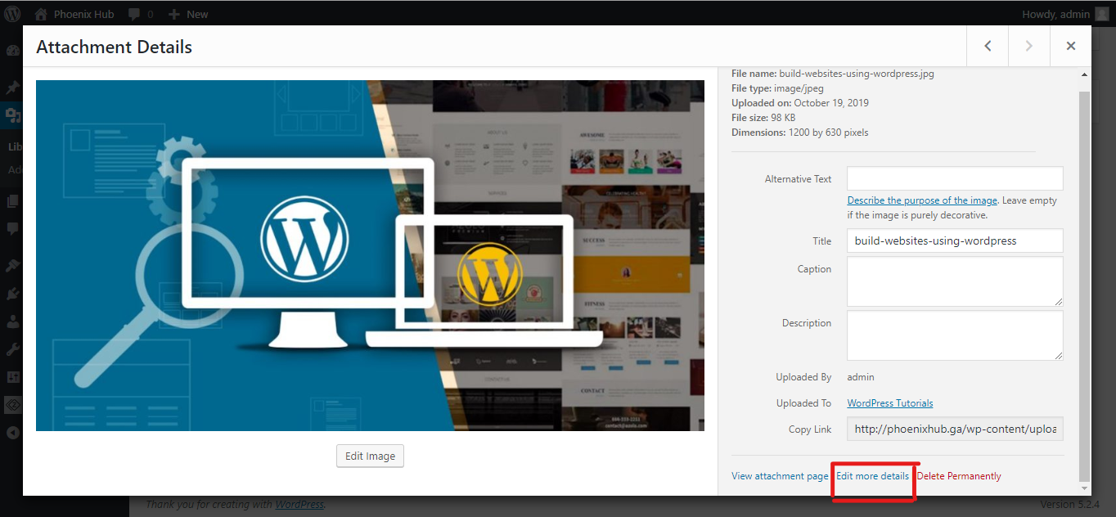1116x517 pixels.
Task: Open Plugins sidebar icon
Action: [x=12, y=294]
